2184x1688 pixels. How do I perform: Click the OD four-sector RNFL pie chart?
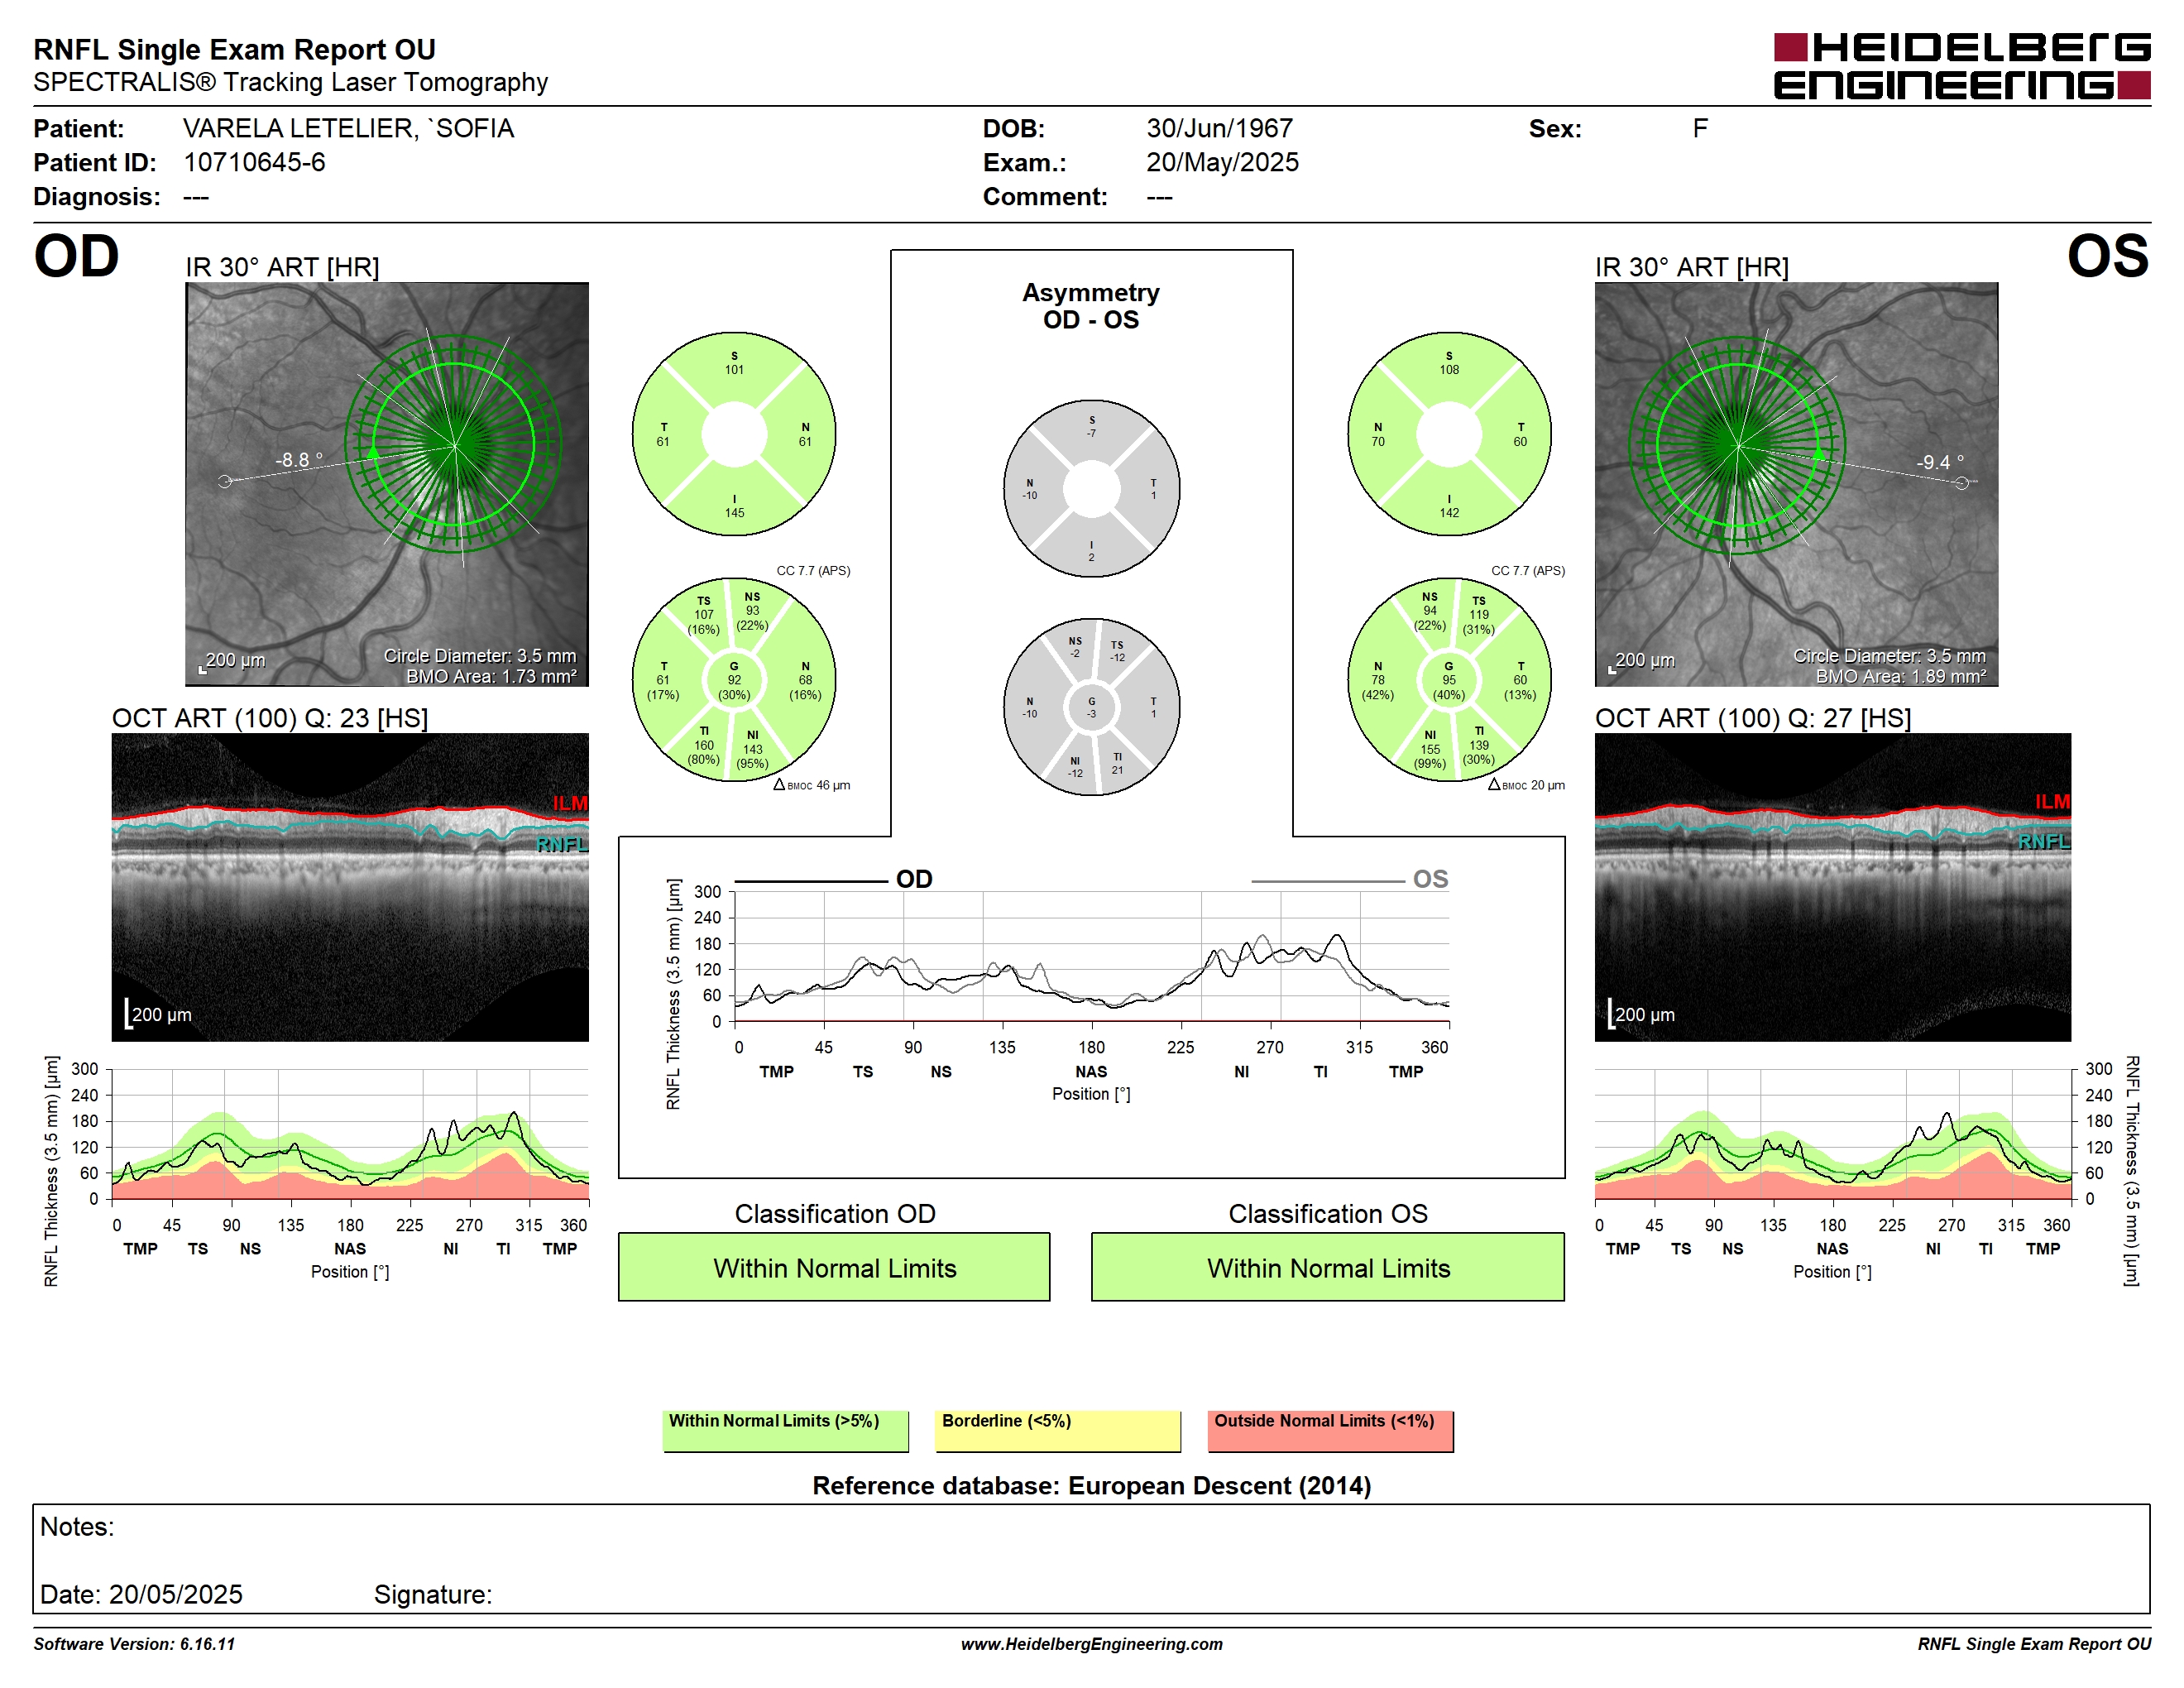[734, 434]
